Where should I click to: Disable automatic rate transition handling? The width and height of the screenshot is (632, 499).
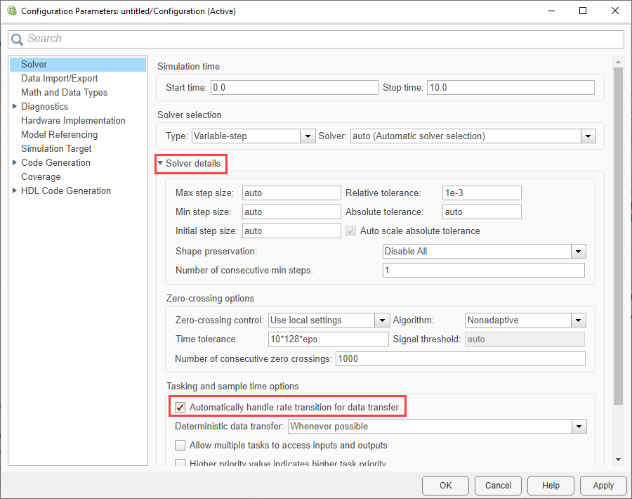180,406
